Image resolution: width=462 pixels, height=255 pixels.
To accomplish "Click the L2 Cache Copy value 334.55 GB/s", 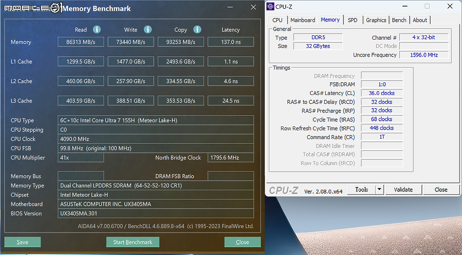I will (181, 81).
